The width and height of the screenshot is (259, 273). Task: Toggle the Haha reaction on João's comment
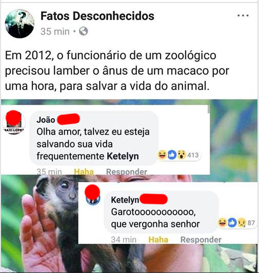point(84,172)
